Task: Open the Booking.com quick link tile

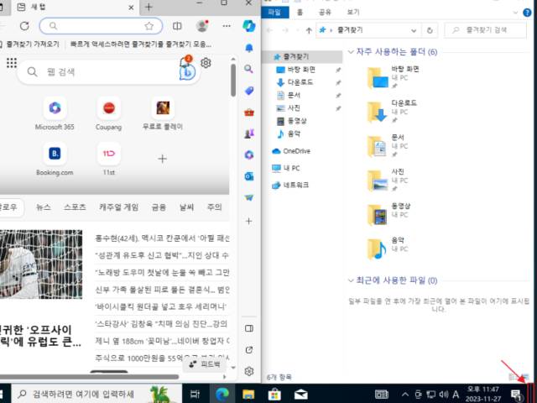Action: [55, 154]
